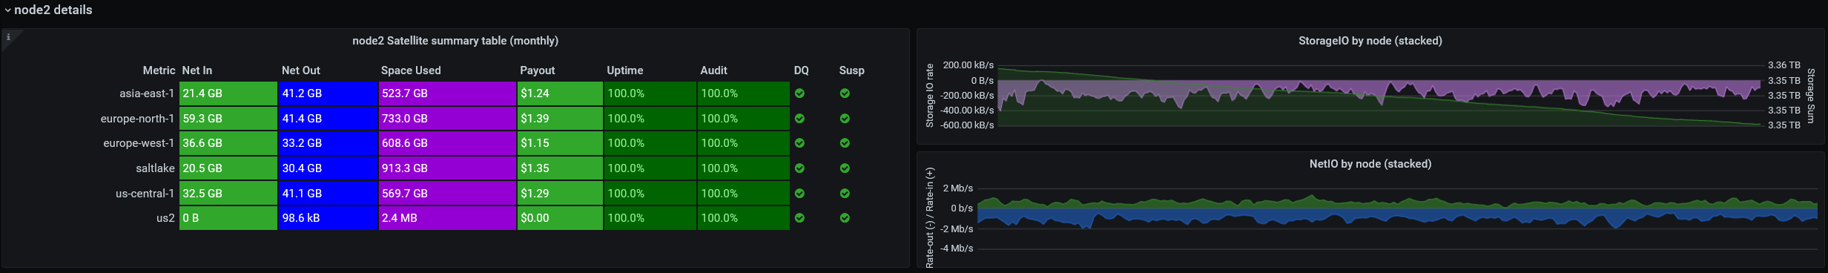Select the Susp column header
1828x273 pixels.
point(851,70)
